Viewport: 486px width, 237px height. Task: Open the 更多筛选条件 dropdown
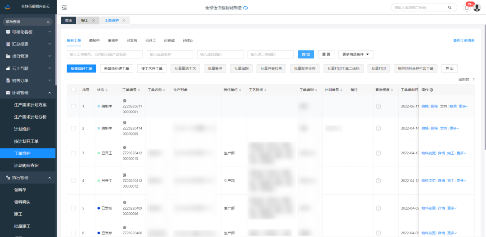pyautogui.click(x=355, y=54)
